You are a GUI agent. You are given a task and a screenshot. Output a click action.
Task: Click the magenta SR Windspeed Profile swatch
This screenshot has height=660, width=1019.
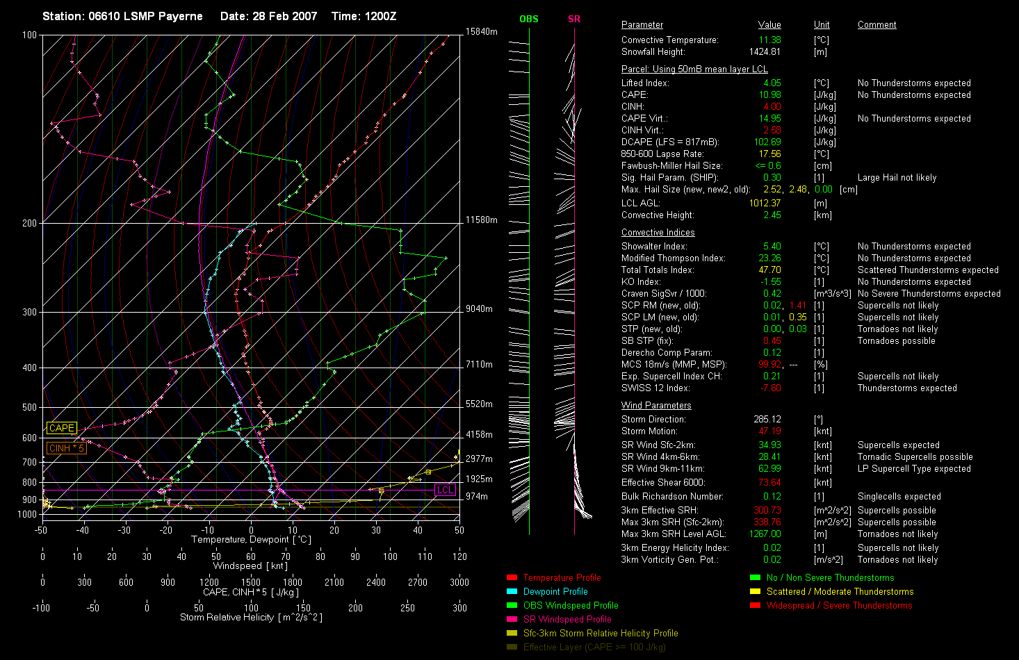point(512,619)
